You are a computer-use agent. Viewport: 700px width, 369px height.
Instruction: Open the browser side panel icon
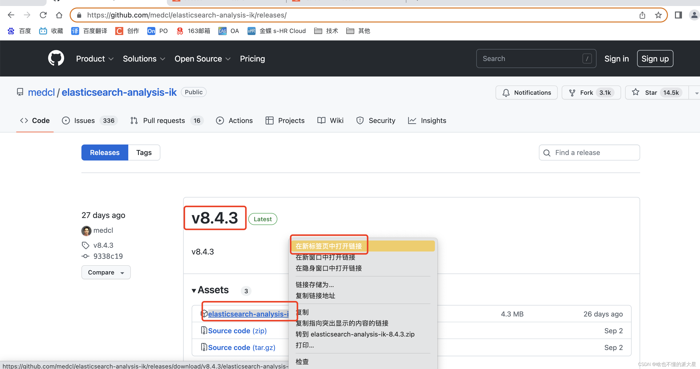[678, 15]
